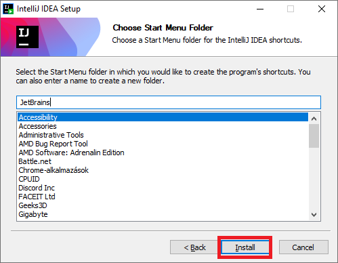Click the JetBrains folder name field
Image resolution: width=338 pixels, height=263 pixels.
point(169,102)
